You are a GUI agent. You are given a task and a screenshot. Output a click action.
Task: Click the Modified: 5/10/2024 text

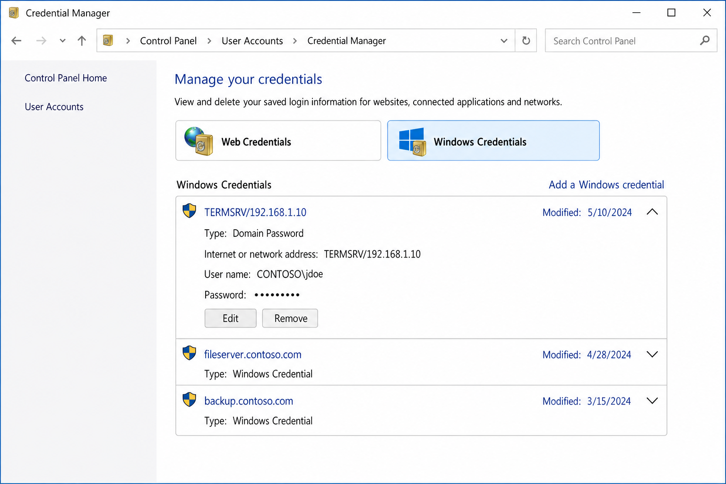587,212
